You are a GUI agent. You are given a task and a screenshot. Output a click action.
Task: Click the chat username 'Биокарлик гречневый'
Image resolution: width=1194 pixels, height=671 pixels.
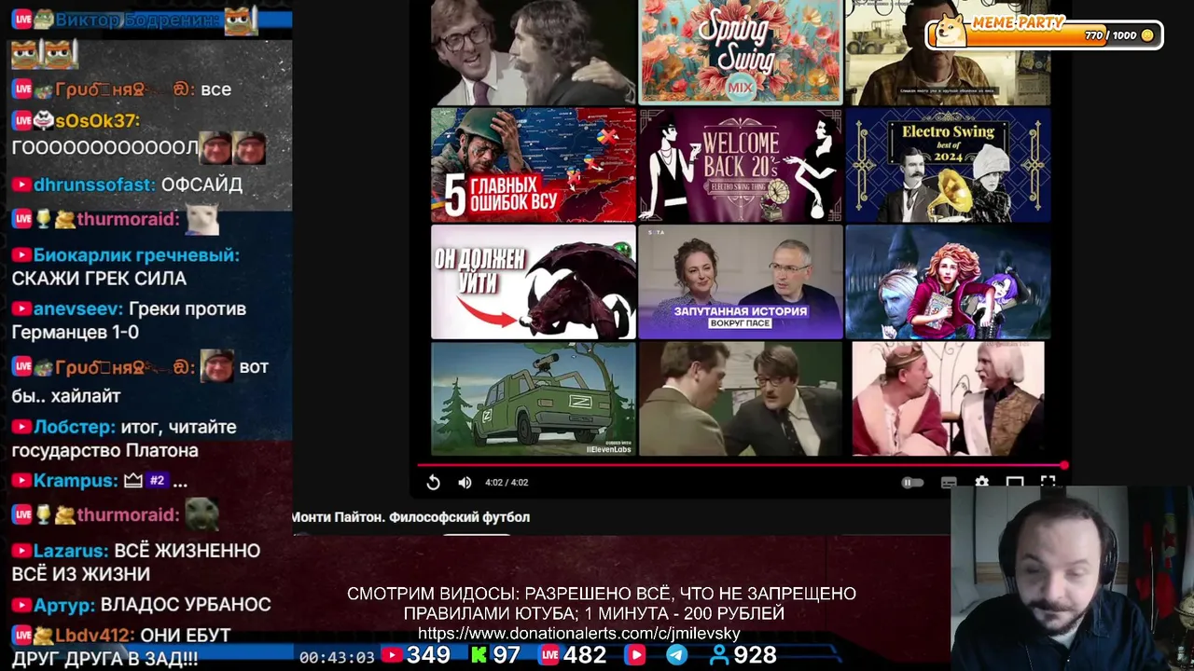point(136,255)
